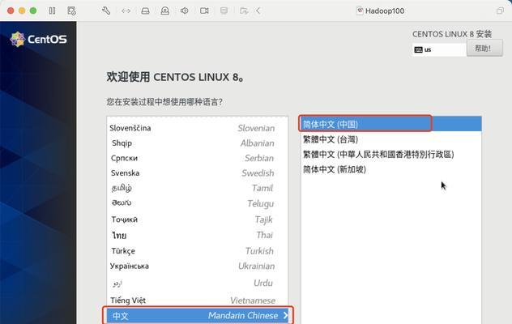Select Thai language row
The image size is (512, 324).
pyautogui.click(x=197, y=235)
